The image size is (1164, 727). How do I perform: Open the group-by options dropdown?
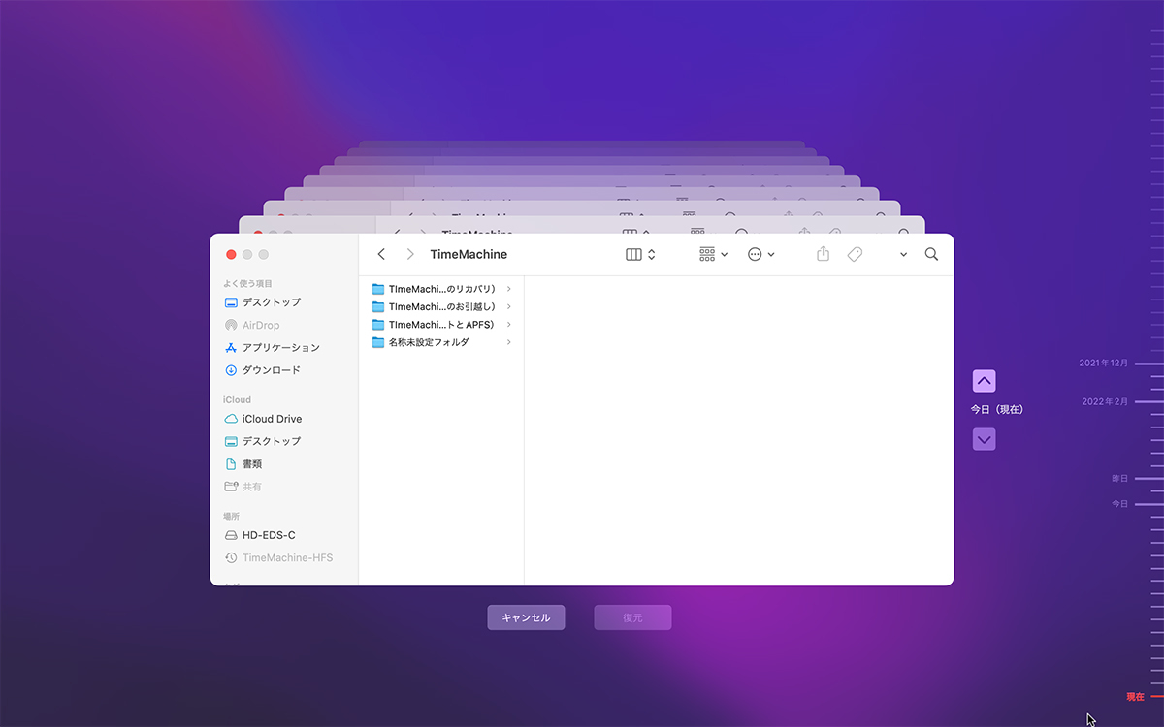point(713,254)
